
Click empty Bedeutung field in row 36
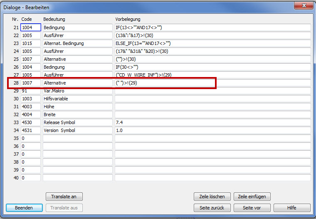(x=78, y=146)
